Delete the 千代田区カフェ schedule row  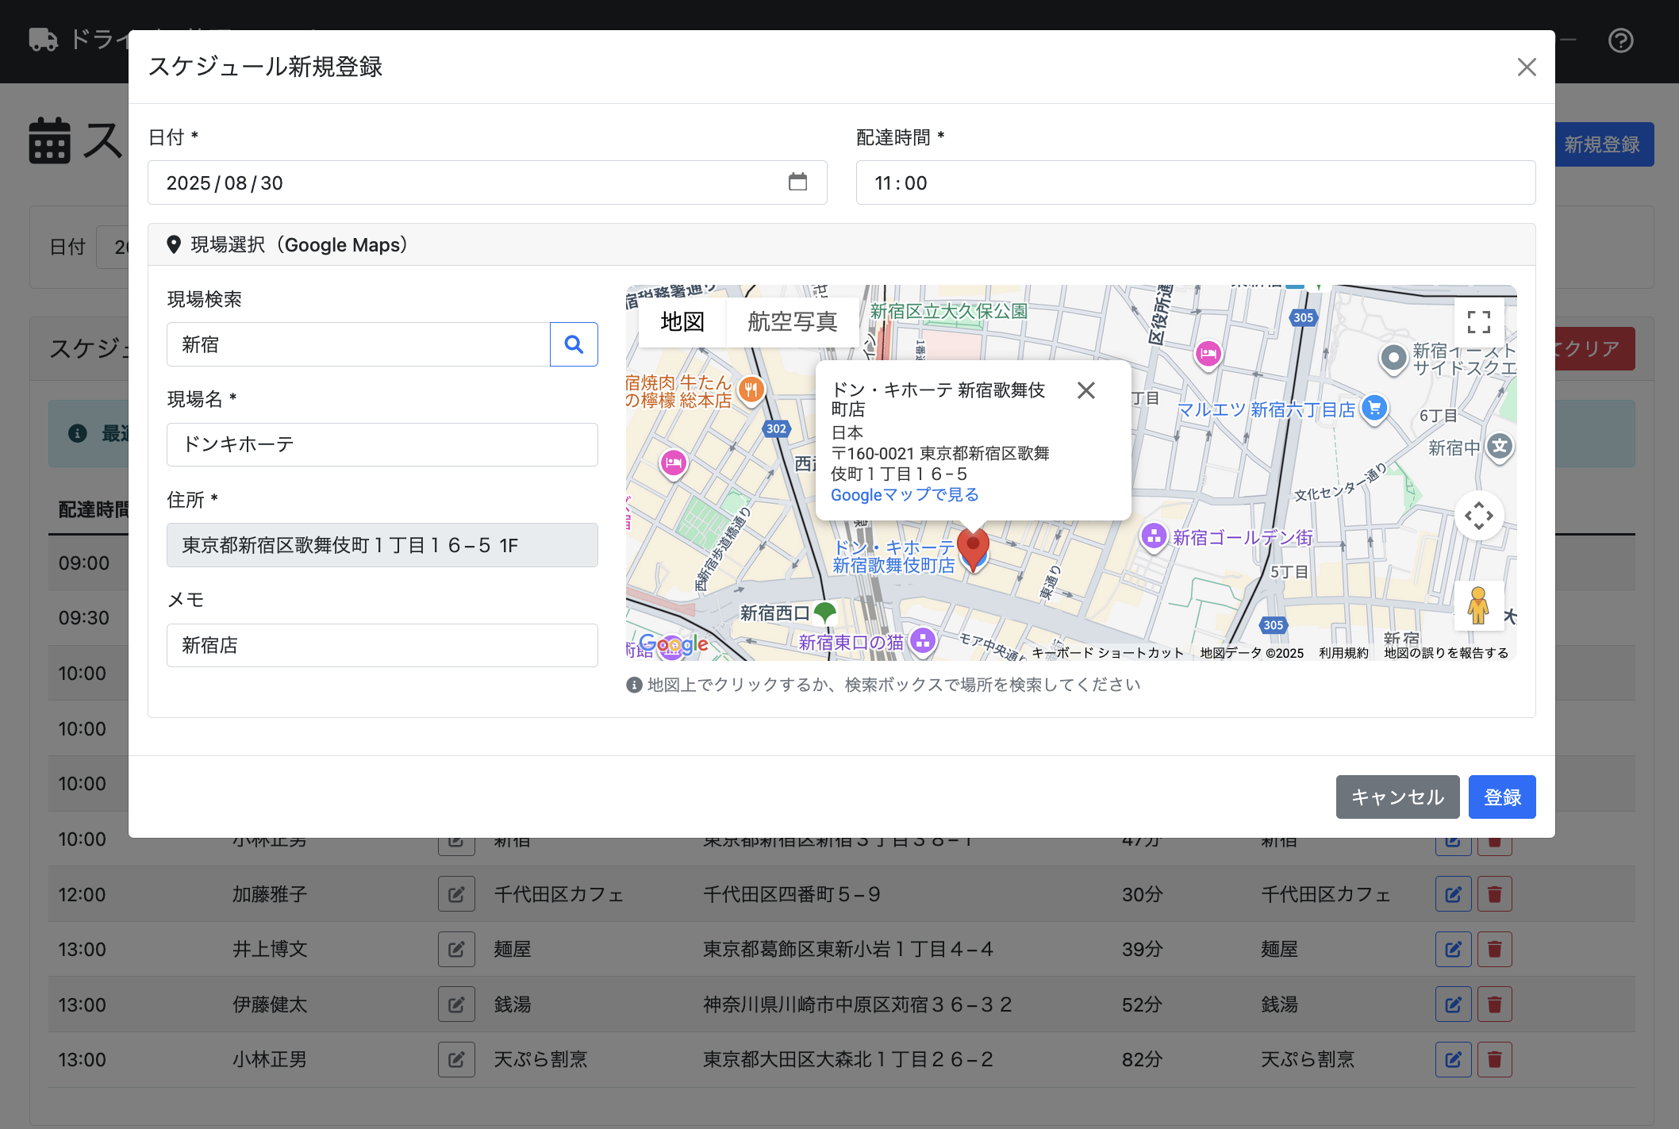click(x=1494, y=894)
